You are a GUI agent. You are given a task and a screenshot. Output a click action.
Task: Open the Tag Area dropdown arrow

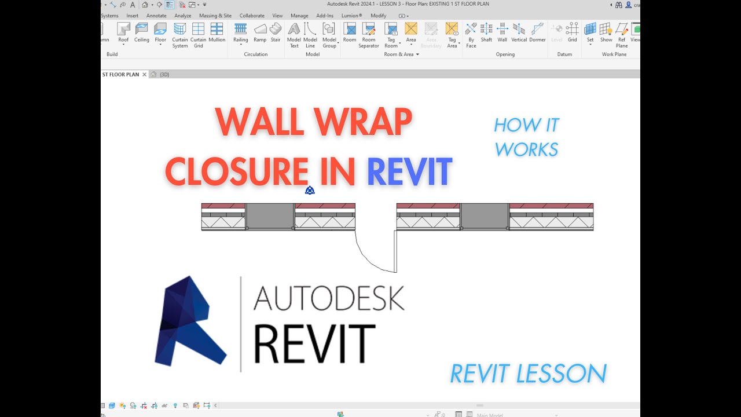(459, 44)
